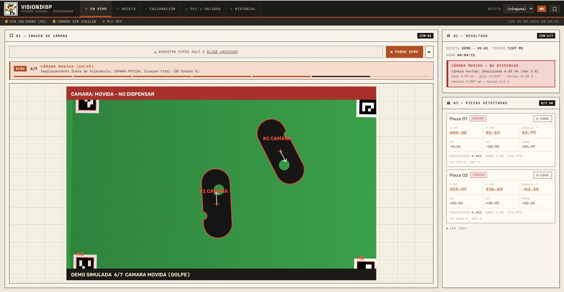This screenshot has width=564, height=292.
Task: Open G-CODE for Pieza 02
Action: pyautogui.click(x=543, y=175)
